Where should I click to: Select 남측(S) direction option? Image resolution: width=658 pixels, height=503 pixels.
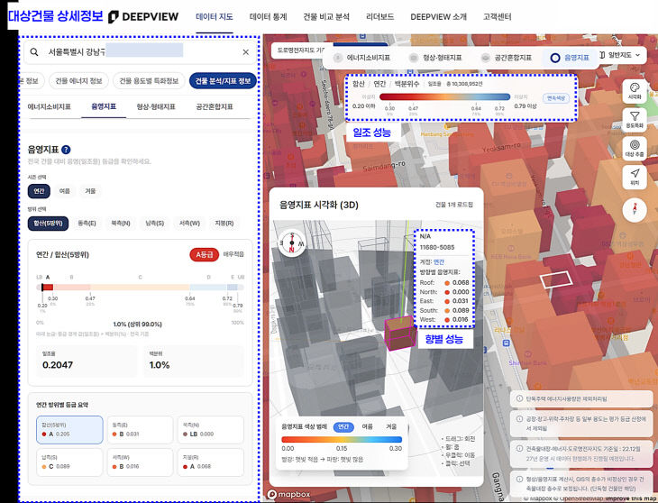pos(154,224)
